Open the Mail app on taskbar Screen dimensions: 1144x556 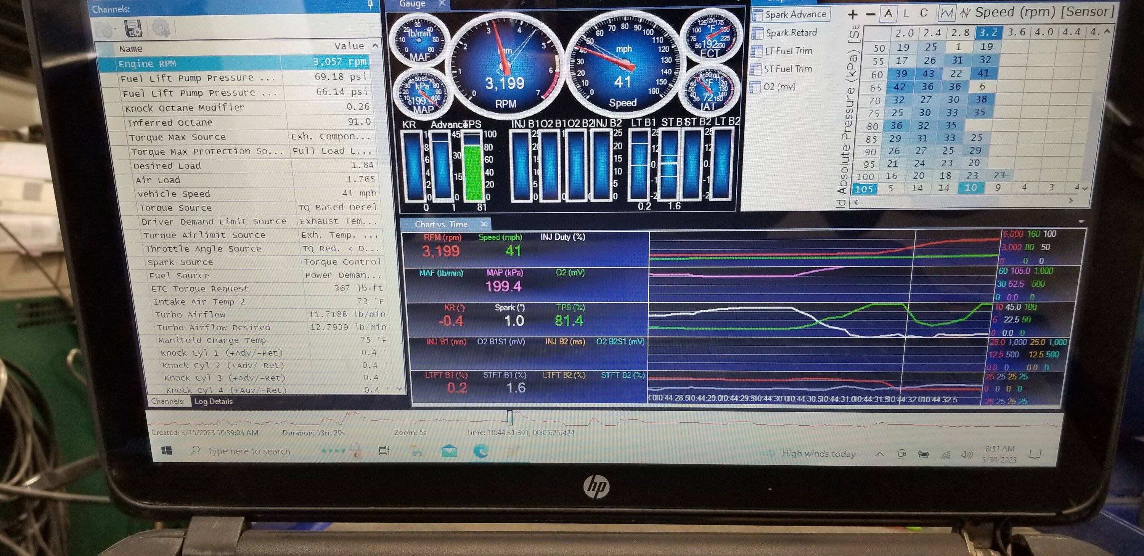click(x=450, y=452)
